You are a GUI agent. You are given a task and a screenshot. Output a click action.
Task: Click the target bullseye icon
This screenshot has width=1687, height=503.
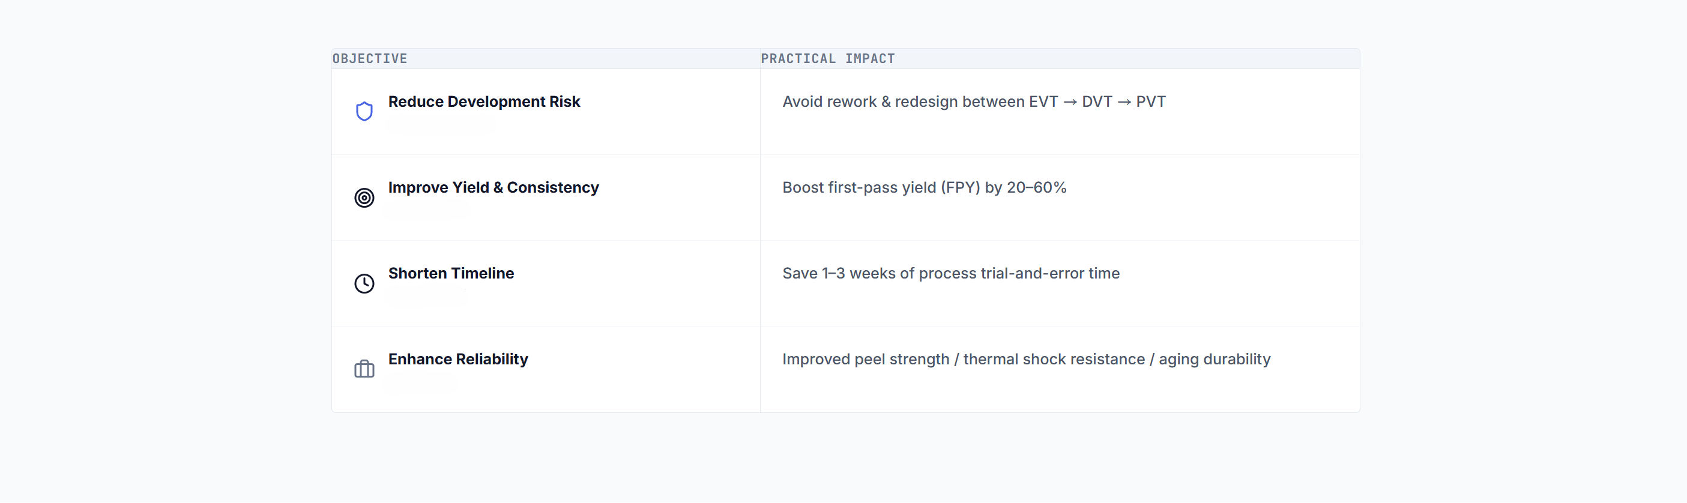tap(364, 197)
